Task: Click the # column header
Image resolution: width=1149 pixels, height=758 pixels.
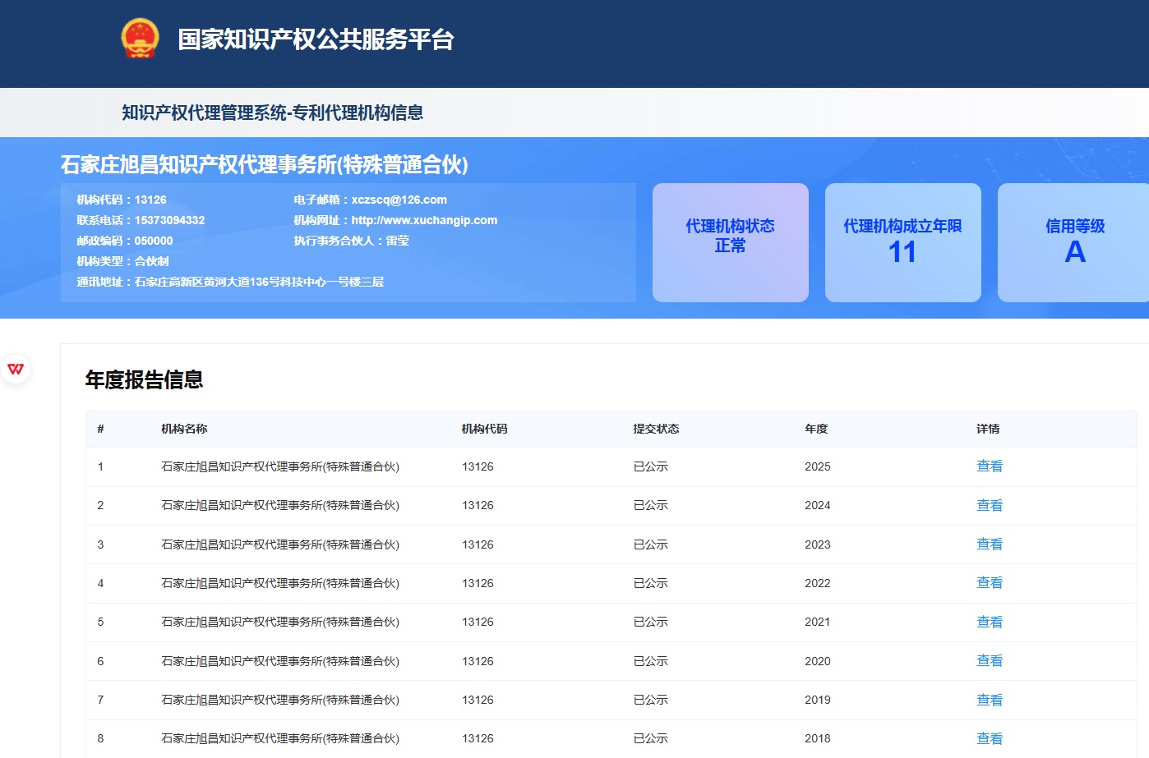Action: tap(100, 429)
